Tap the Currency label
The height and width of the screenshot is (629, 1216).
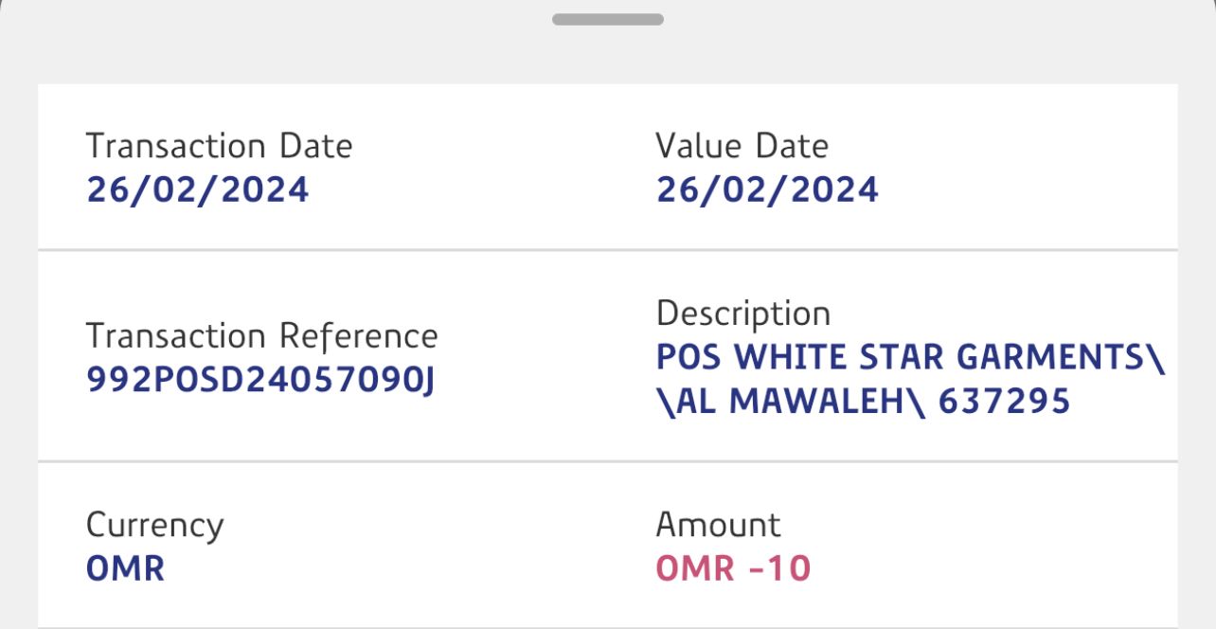[154, 525]
